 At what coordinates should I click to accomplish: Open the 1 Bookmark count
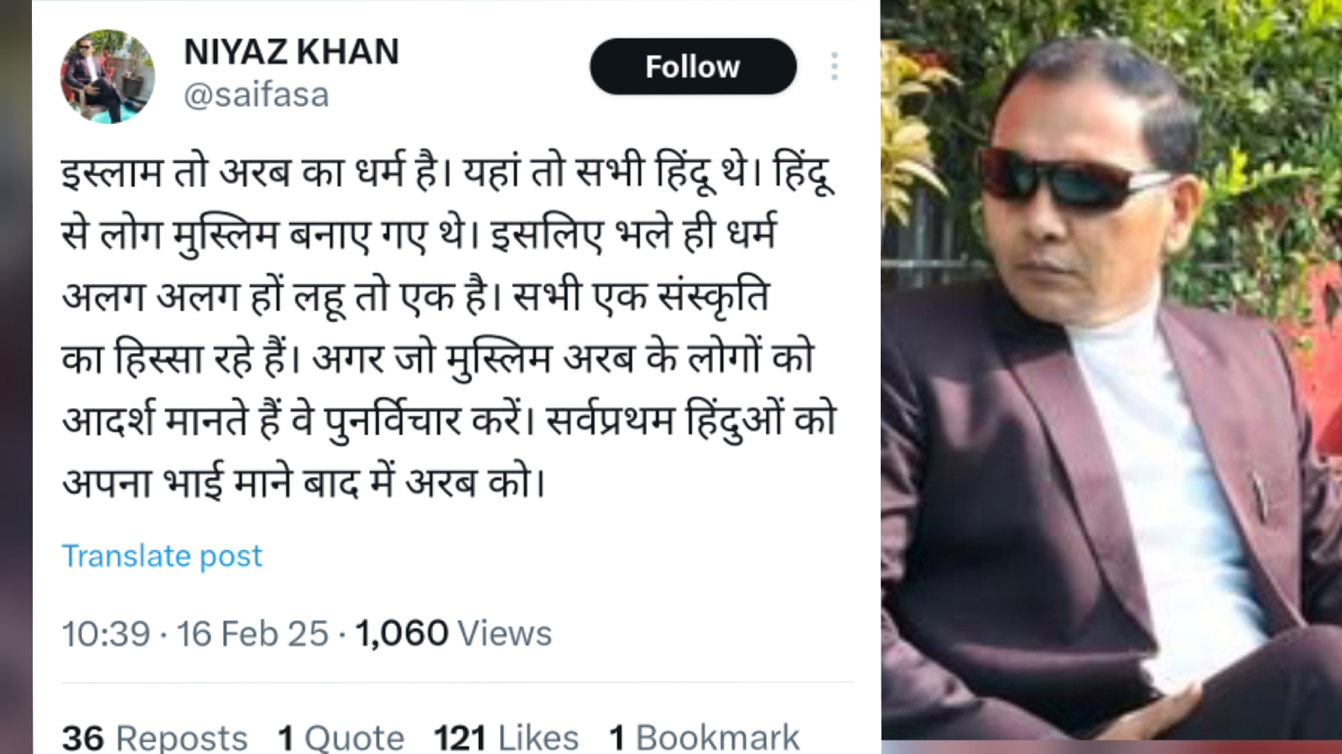point(705,737)
